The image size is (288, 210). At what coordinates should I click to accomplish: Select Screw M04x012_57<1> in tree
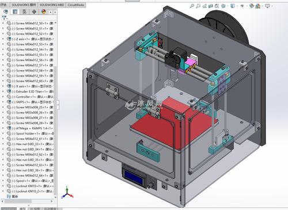pos(30,65)
